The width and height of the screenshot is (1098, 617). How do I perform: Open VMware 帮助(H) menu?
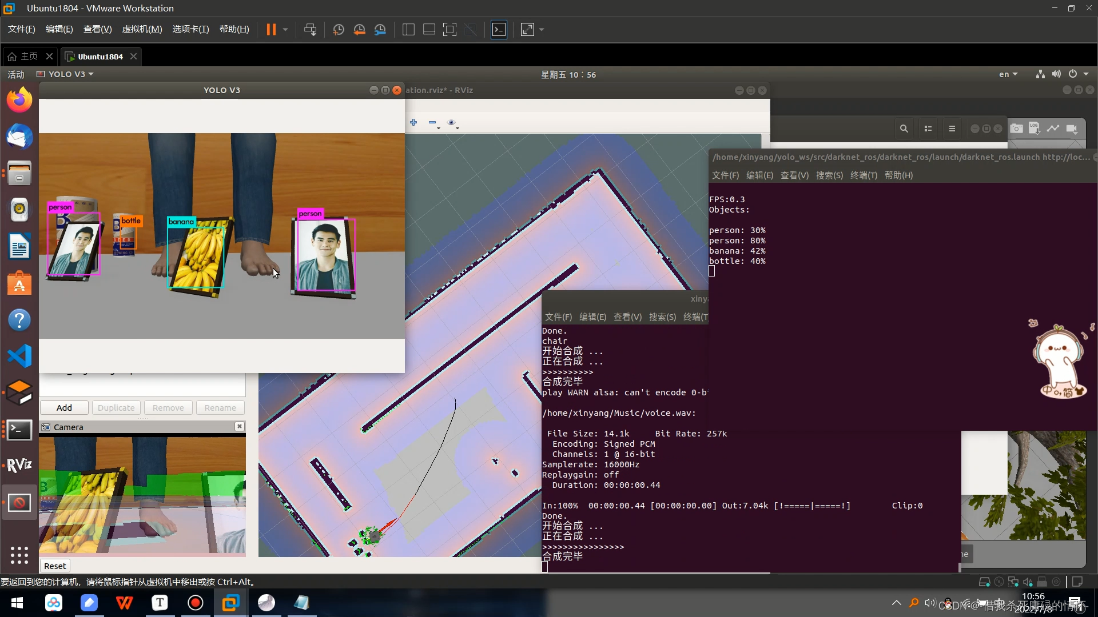(x=234, y=29)
